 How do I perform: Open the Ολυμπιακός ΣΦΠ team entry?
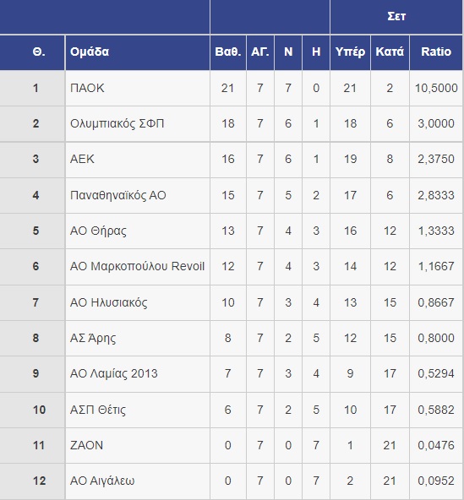117,123
